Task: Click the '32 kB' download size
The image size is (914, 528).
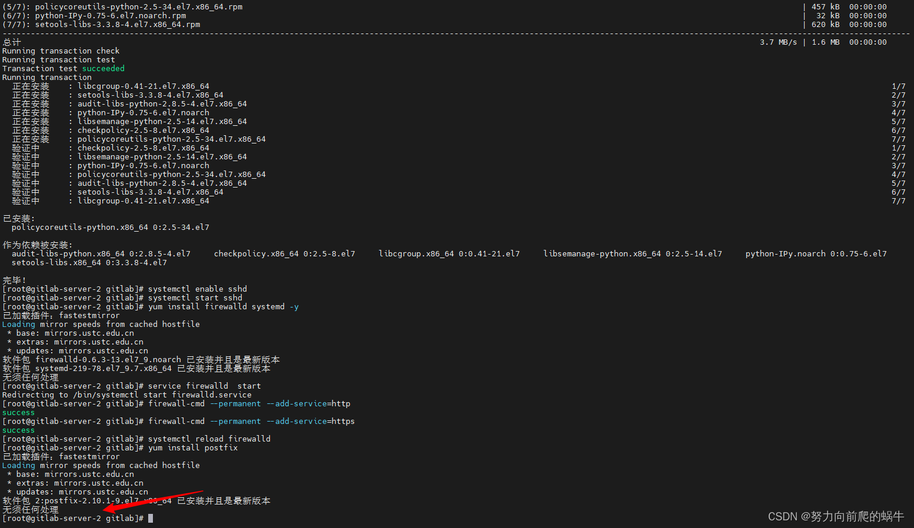Action: [828, 16]
